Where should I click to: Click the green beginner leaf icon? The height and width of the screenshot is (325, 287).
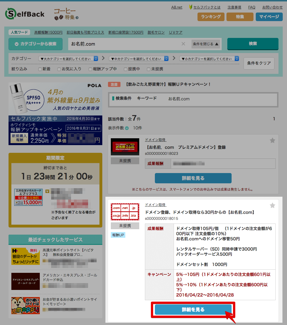190,7
